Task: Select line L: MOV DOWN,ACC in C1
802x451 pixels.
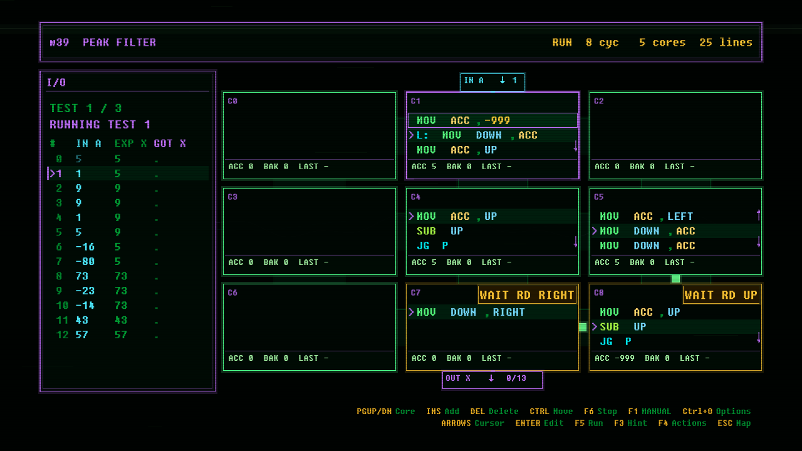Action: pos(492,135)
